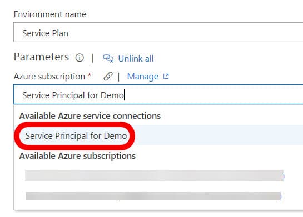Screen dimensions: 303x217
Task: Click the Available Azure service connections heading
Action: pyautogui.click(x=90, y=116)
